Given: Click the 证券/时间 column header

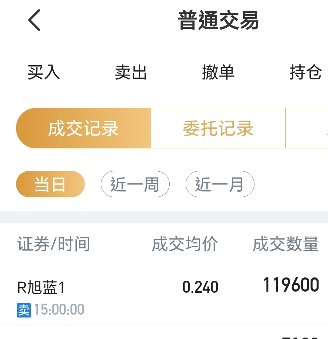Looking at the screenshot, I should tap(54, 244).
